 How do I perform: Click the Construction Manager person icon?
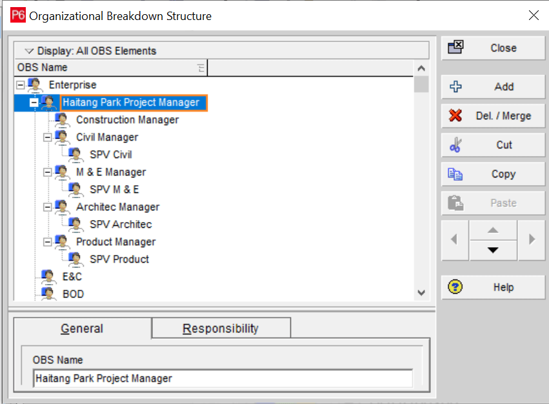(63, 120)
